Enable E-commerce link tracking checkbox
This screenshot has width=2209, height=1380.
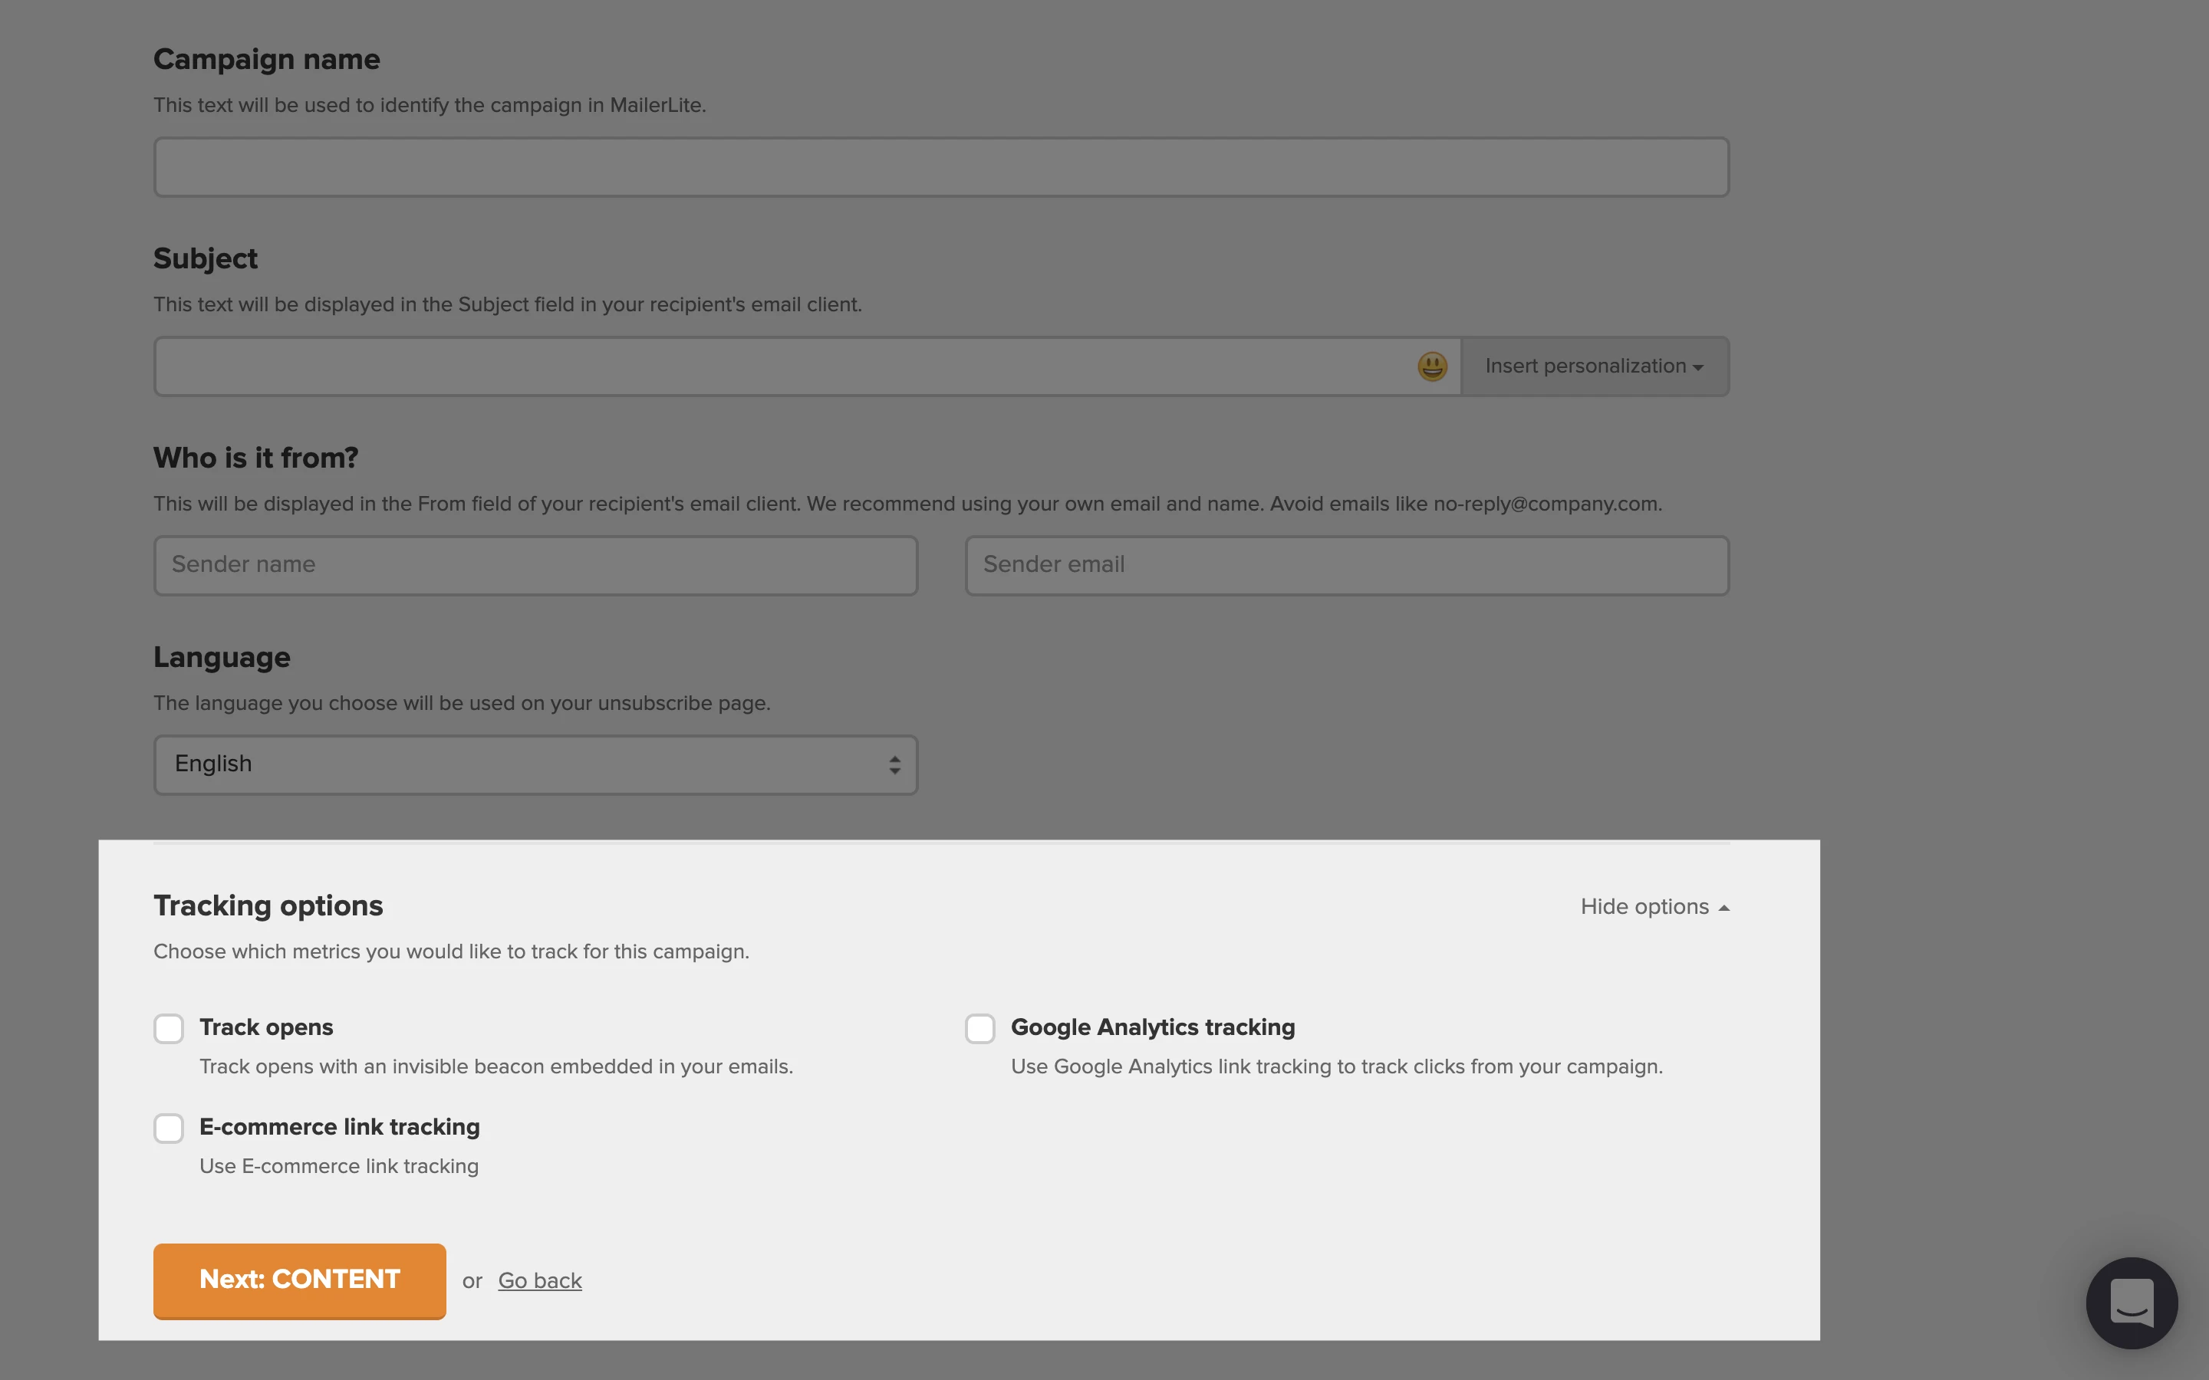click(169, 1128)
